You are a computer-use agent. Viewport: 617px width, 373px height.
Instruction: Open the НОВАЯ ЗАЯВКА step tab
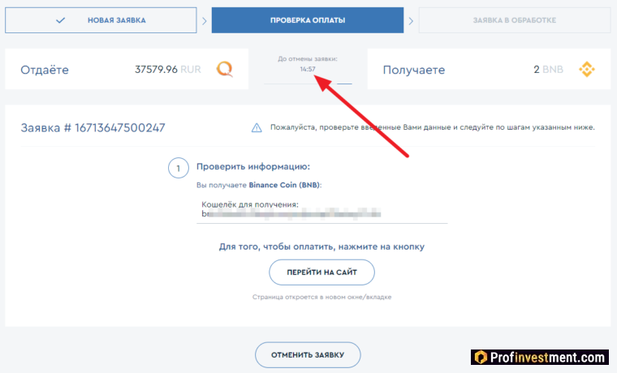(101, 20)
